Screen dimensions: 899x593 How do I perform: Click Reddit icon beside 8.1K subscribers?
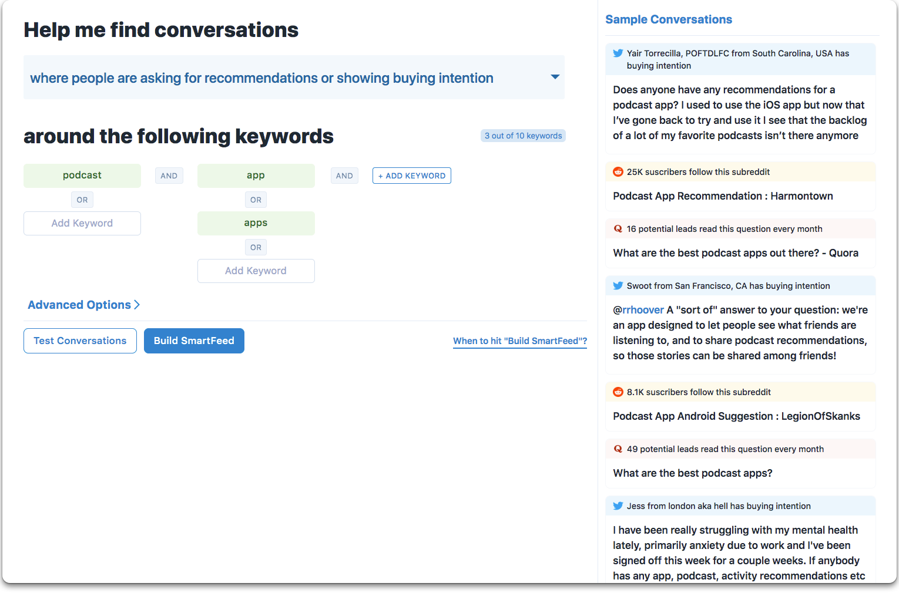(x=618, y=392)
